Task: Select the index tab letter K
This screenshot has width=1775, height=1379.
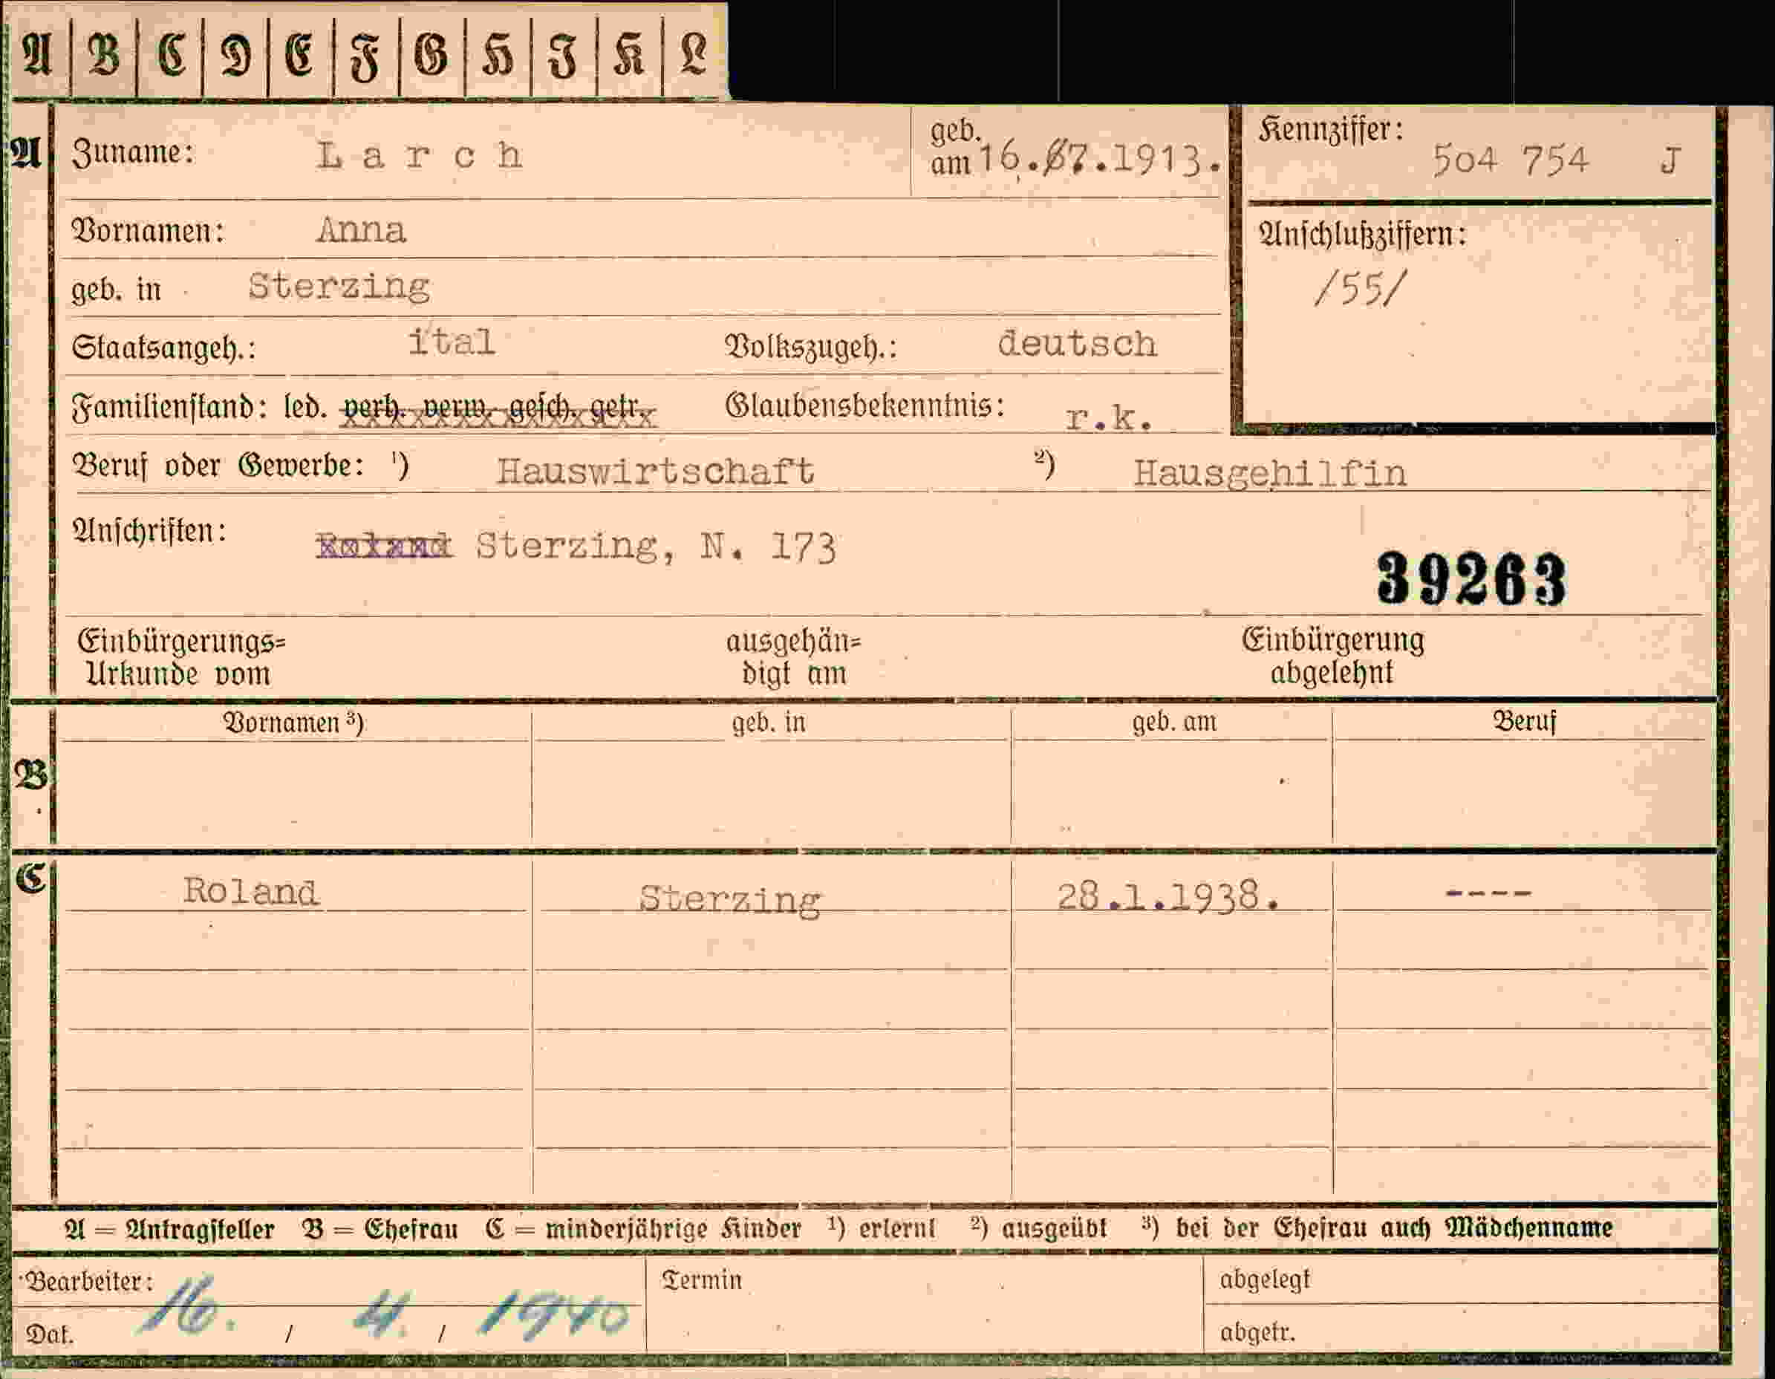Action: [628, 55]
